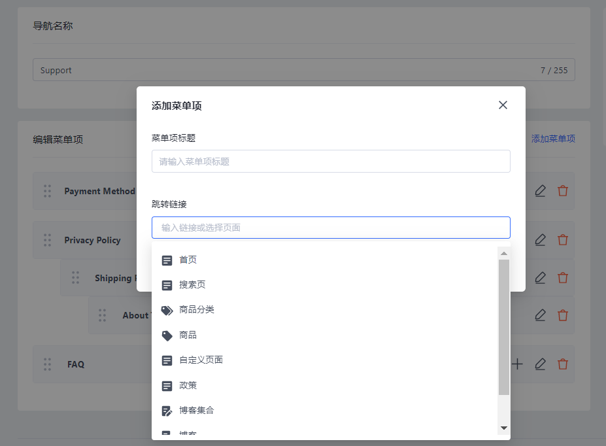Click the Payment Method item label
Image resolution: width=606 pixels, height=446 pixels.
pos(100,191)
